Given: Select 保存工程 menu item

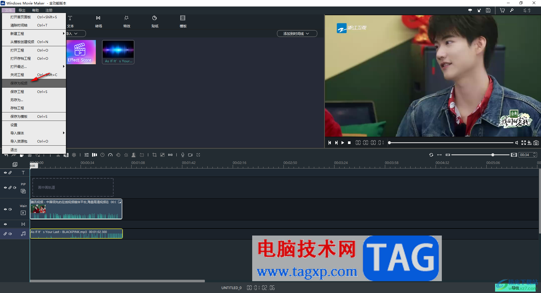Looking at the screenshot, I should (x=34, y=92).
